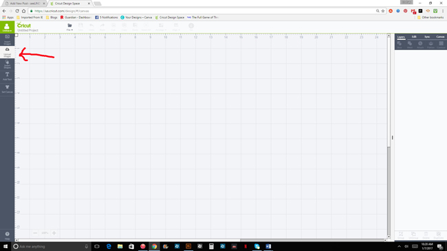Switch to the Edit tab
The image size is (447, 251).
click(414, 36)
